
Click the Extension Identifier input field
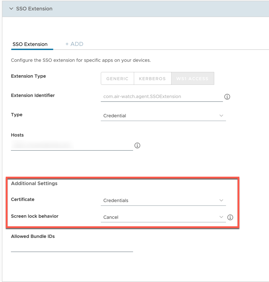pos(162,97)
